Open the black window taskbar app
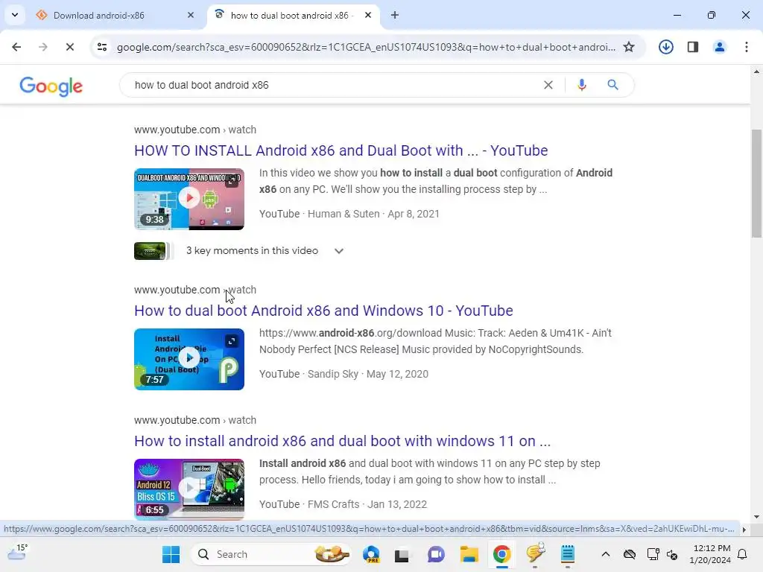Screen dimensions: 763x572 (x=402, y=555)
